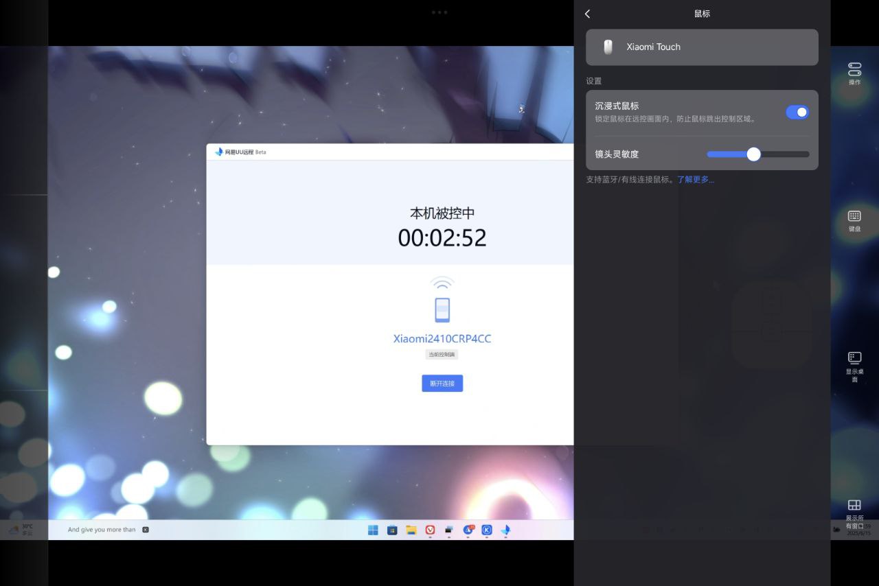Screen dimensions: 879x586
Task: Adjust the 镜头灵敏度 sensitivity slider
Action: point(758,154)
